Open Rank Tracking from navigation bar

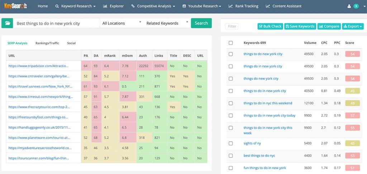243,6
